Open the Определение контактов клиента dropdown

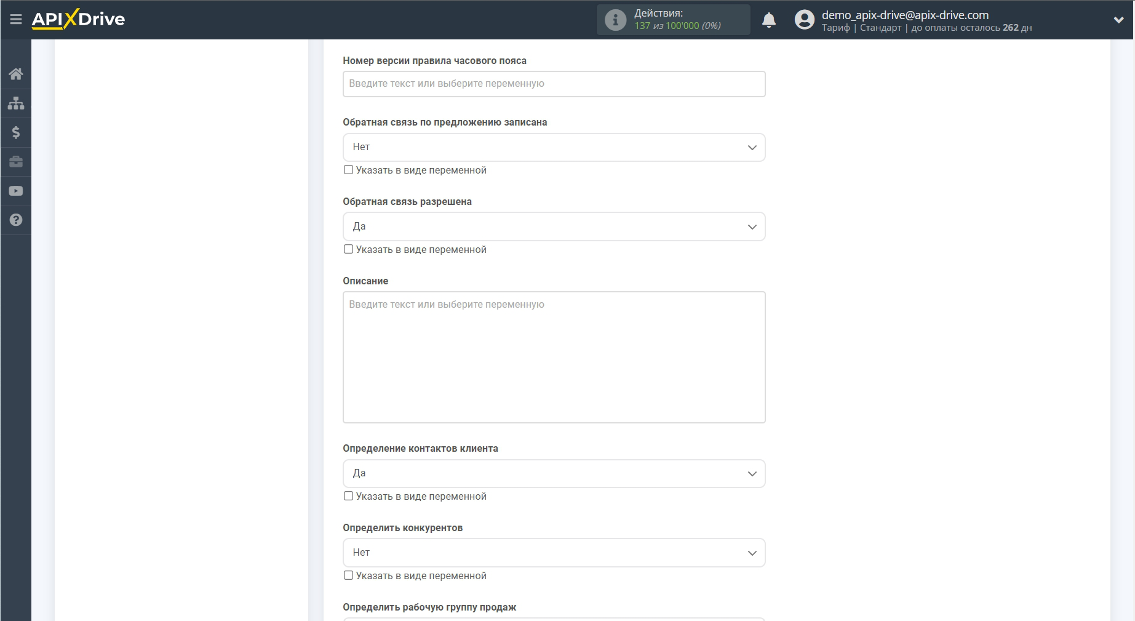pyautogui.click(x=554, y=473)
